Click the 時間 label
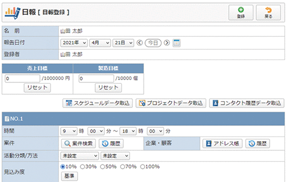Viewport: 287px width, 182px height. point(9,131)
